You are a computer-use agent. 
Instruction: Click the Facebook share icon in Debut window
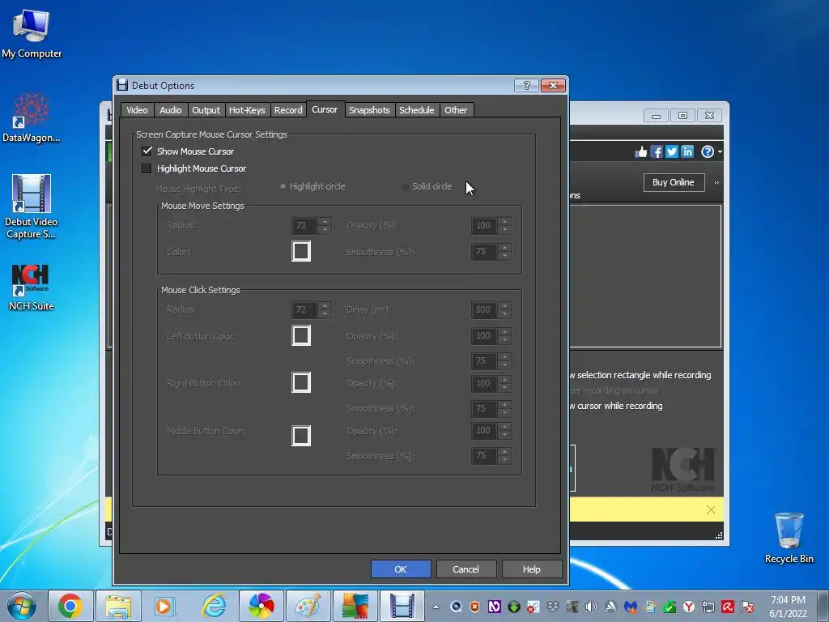tap(656, 152)
